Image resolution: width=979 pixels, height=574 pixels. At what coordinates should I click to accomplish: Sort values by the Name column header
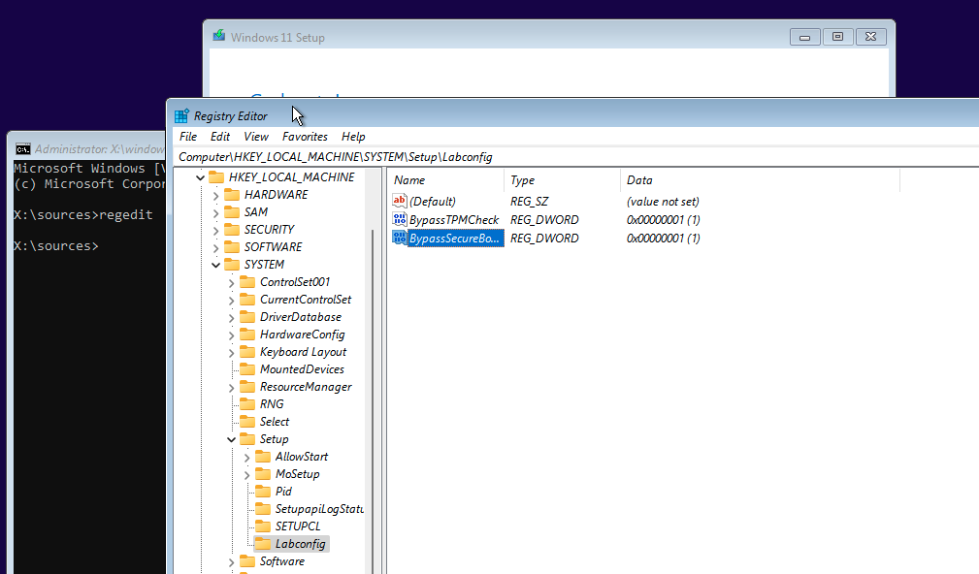[446, 180]
